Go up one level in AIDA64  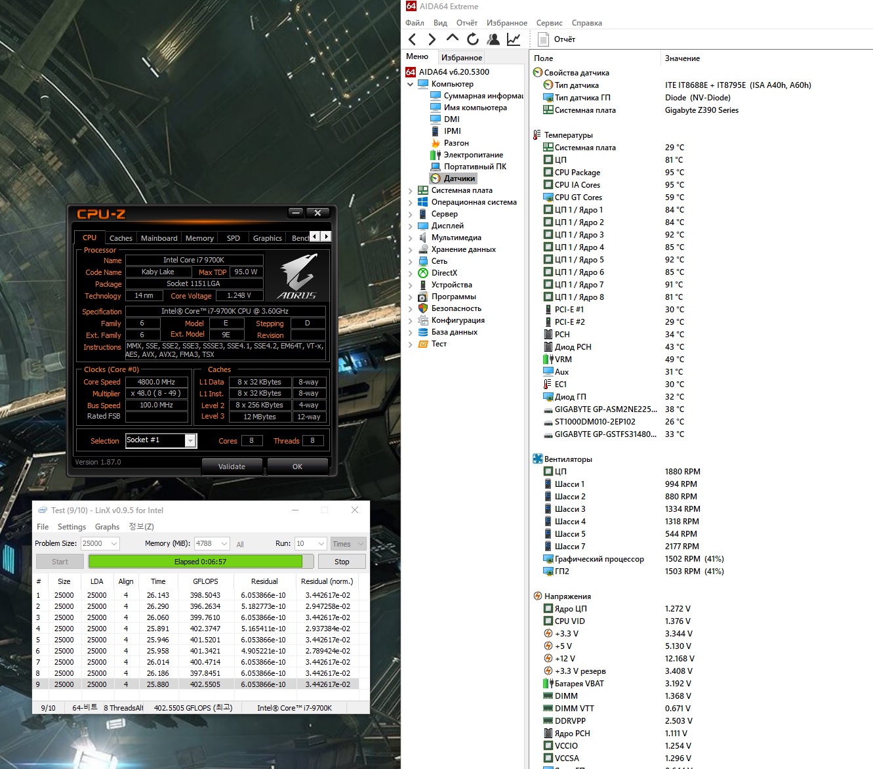coord(452,39)
